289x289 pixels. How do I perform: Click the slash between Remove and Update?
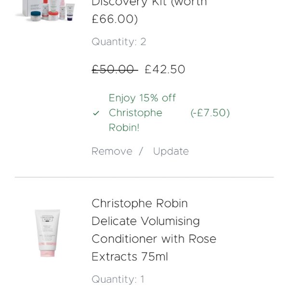(141, 151)
